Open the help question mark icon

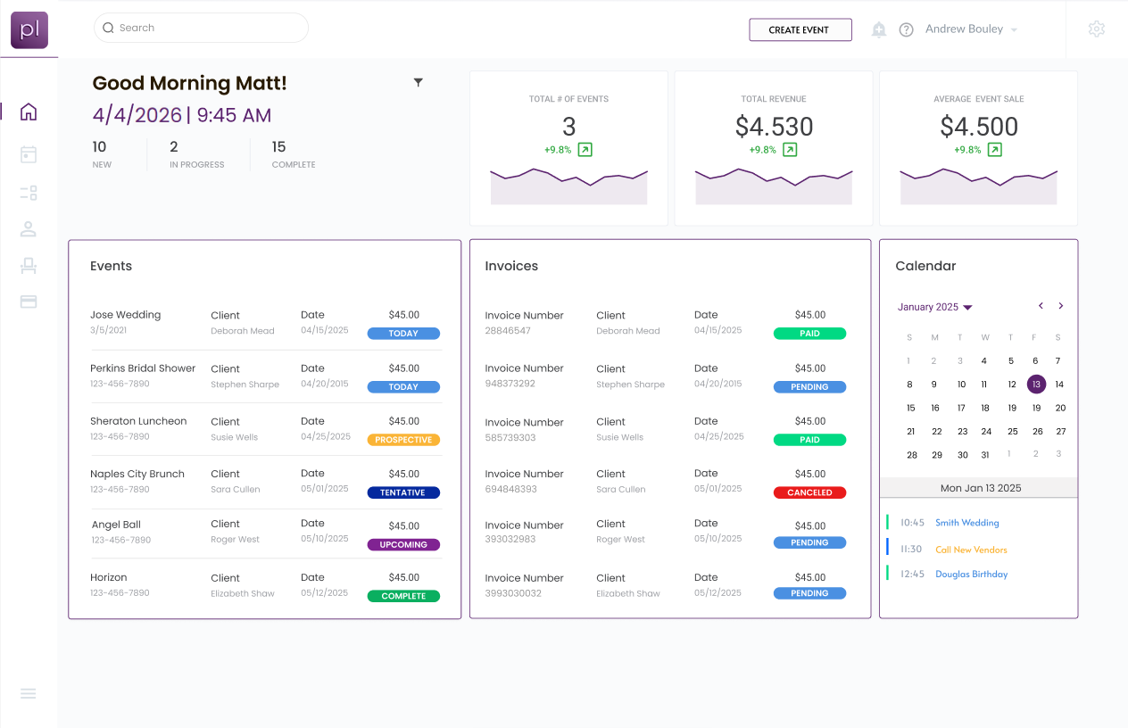pos(906,29)
